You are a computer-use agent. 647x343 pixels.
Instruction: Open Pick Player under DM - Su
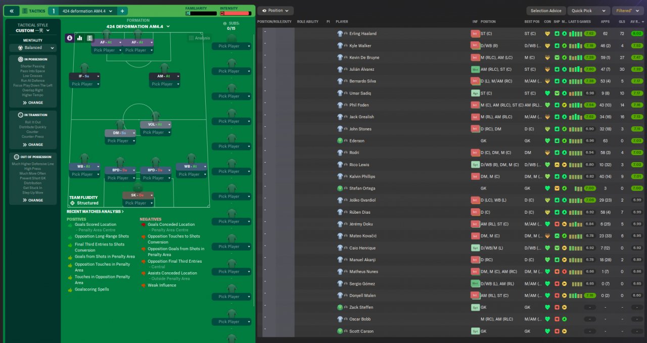coord(120,141)
